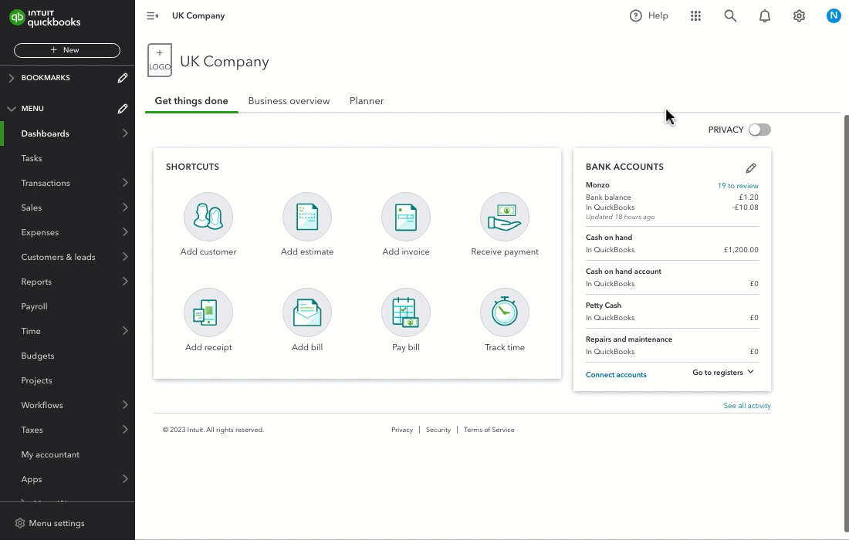
Task: Edit bank accounts with pencil icon
Action: click(751, 168)
